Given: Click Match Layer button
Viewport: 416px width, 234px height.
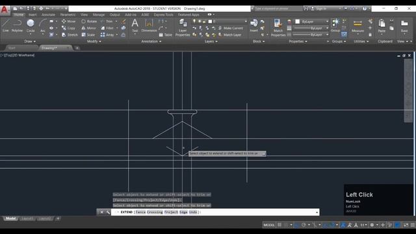Looking at the screenshot, I should tap(229, 34).
